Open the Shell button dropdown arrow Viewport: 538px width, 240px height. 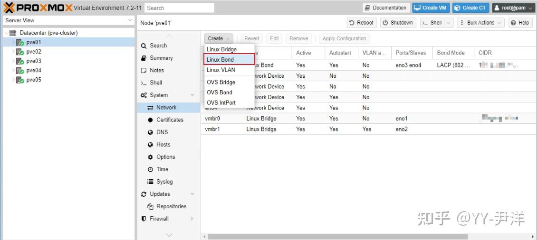point(449,23)
